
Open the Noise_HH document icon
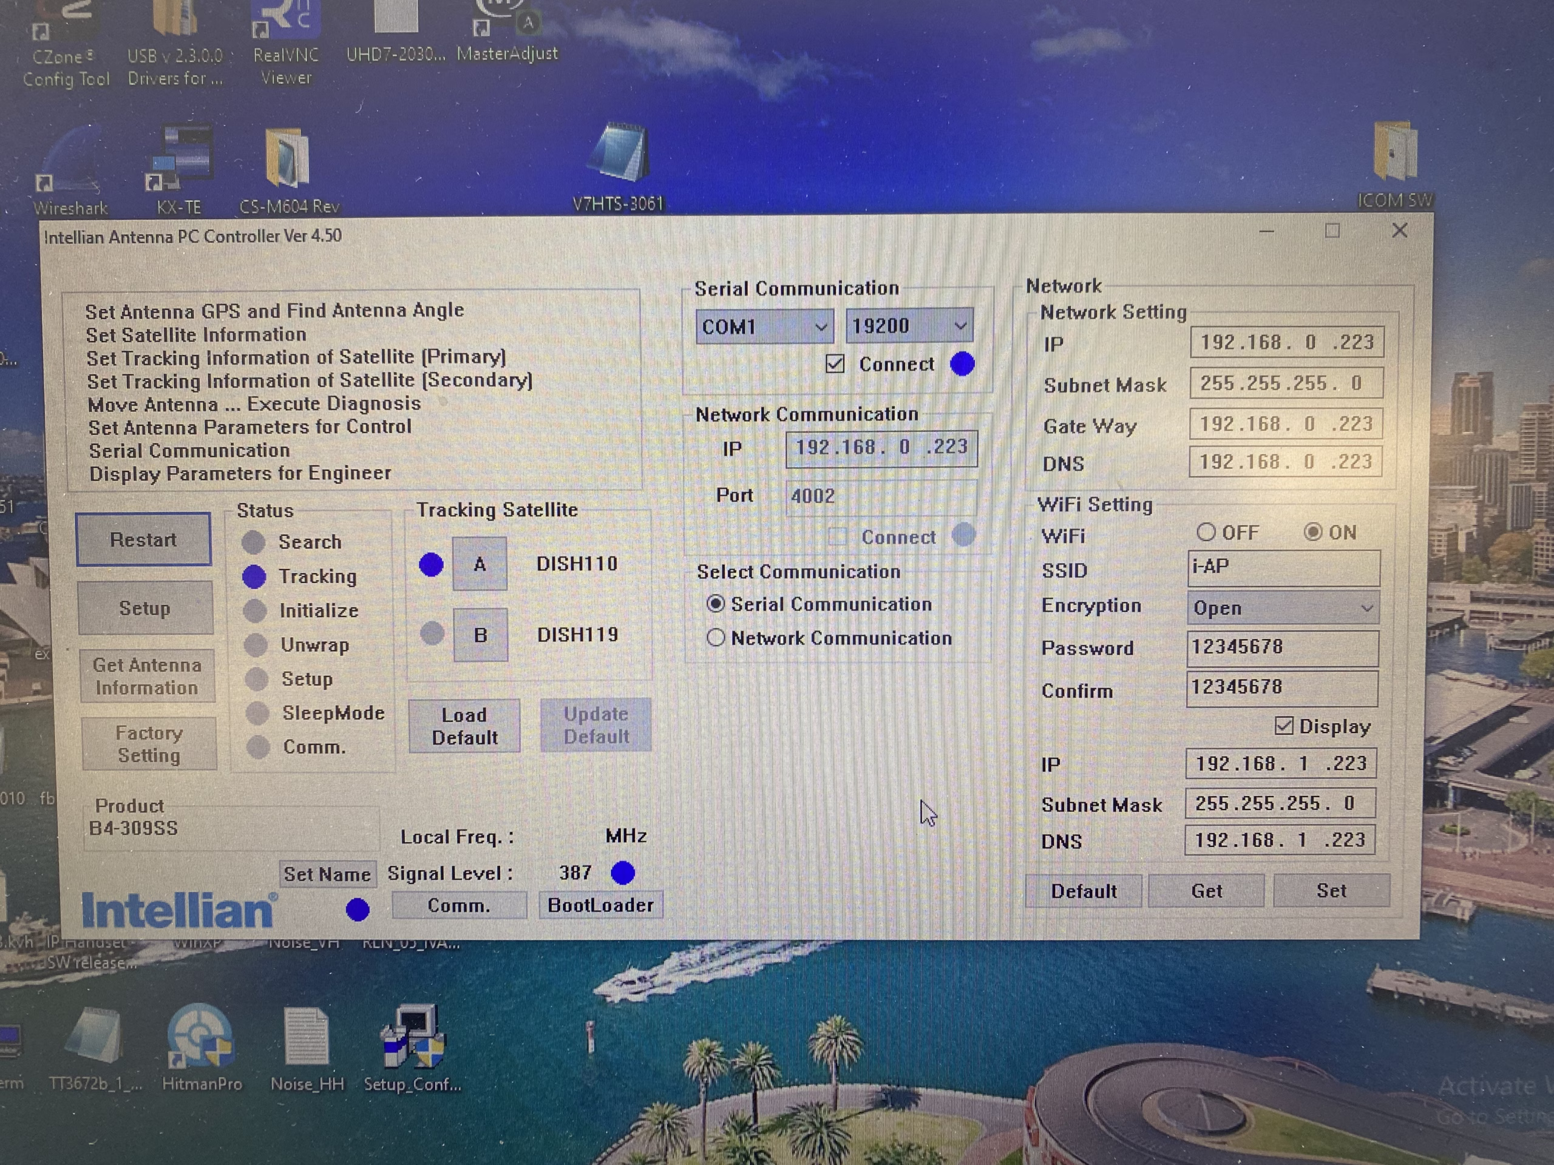[307, 1048]
